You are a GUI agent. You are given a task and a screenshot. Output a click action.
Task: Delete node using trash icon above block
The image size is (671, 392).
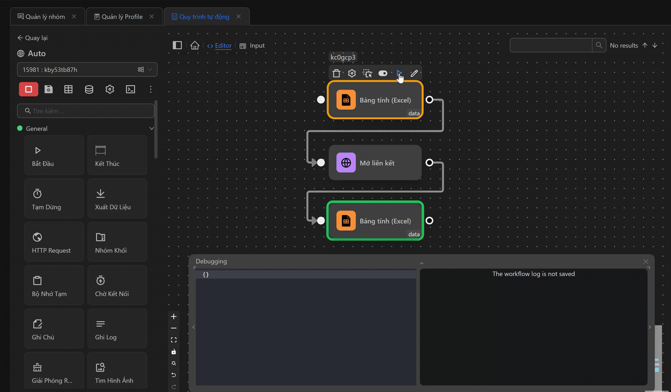tap(336, 73)
